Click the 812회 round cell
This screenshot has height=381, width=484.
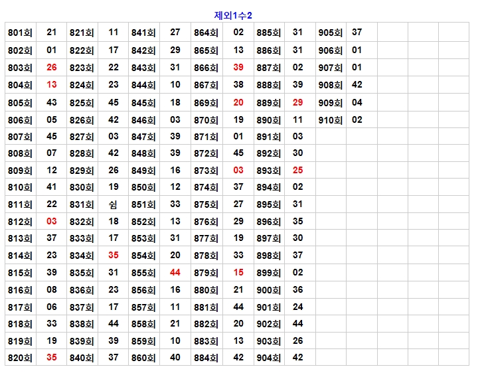(x=20, y=222)
